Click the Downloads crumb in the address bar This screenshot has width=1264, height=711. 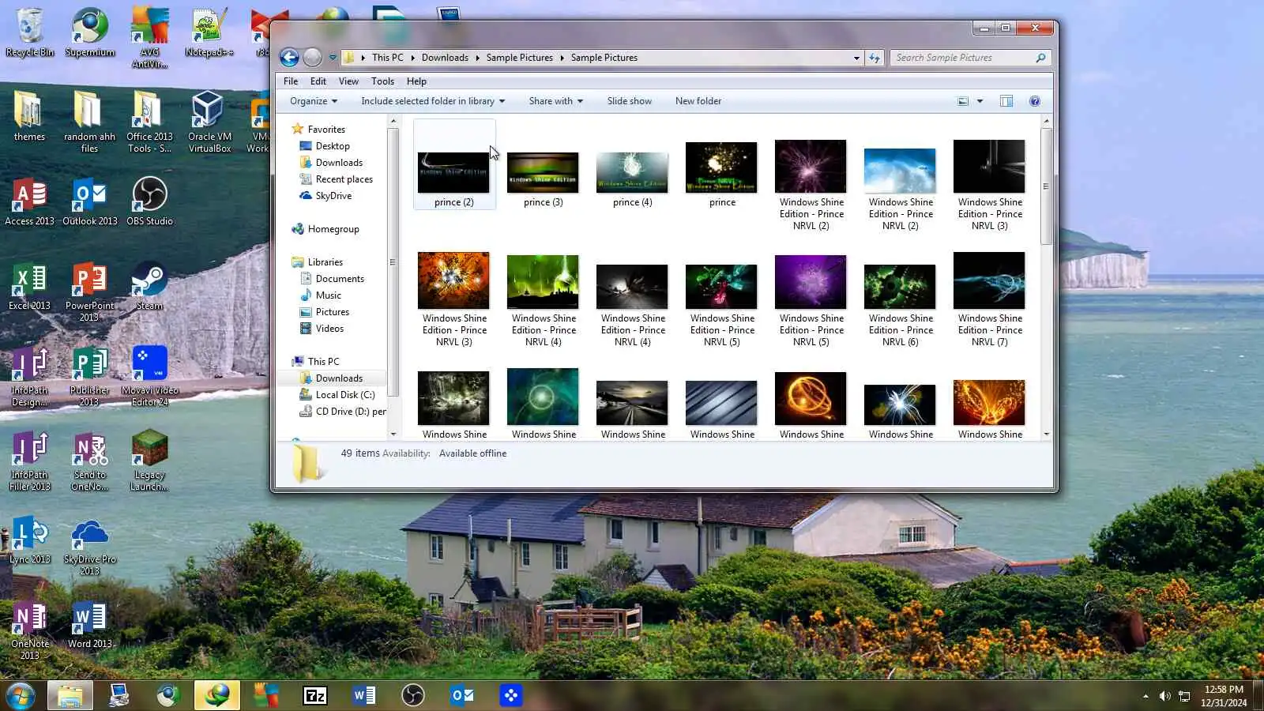click(x=445, y=58)
